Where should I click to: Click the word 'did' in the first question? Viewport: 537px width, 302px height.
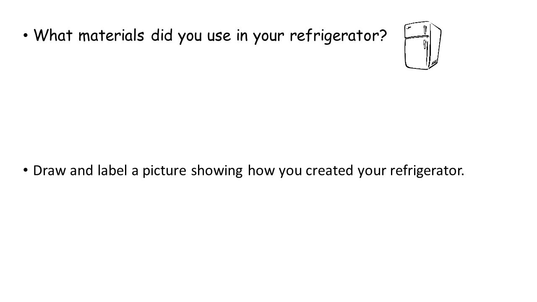162,36
